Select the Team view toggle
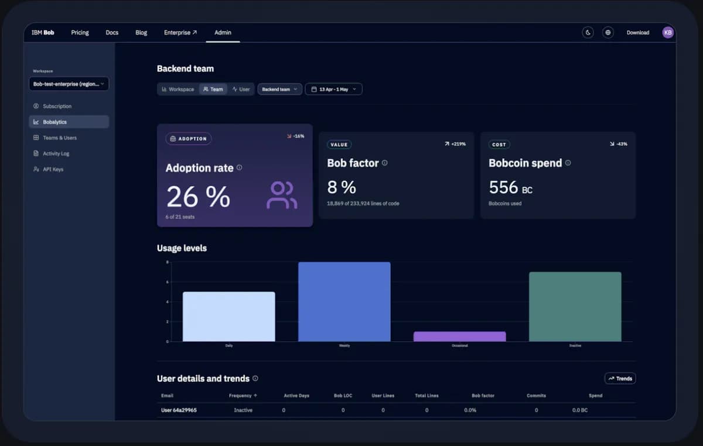This screenshot has height=446, width=703. click(213, 90)
